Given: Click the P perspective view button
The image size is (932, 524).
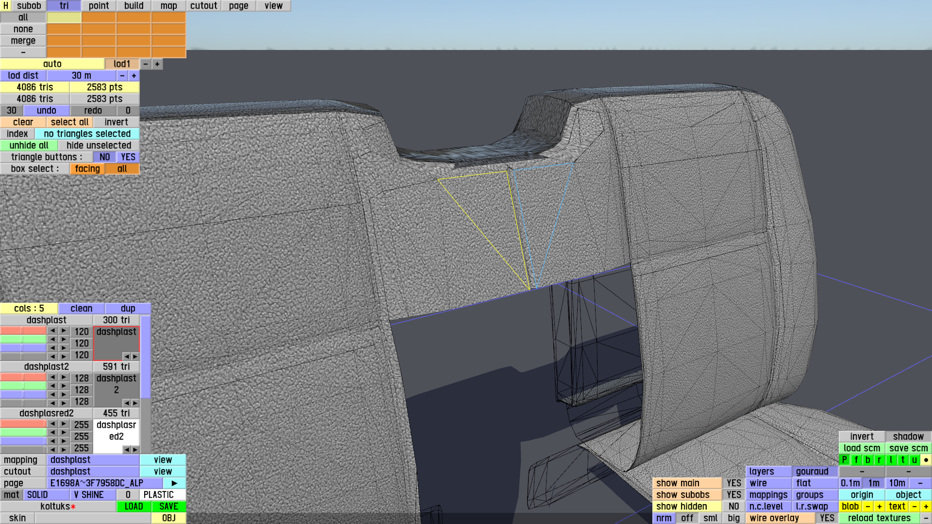Looking at the screenshot, I should (844, 459).
